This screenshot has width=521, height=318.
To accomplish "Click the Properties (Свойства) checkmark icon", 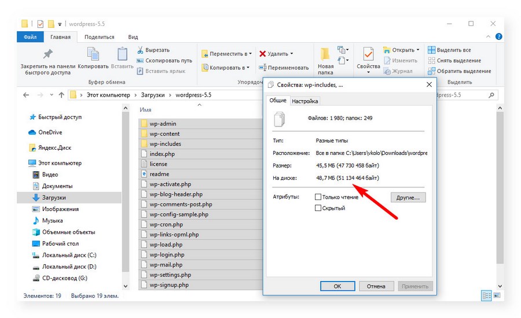I will point(368,54).
